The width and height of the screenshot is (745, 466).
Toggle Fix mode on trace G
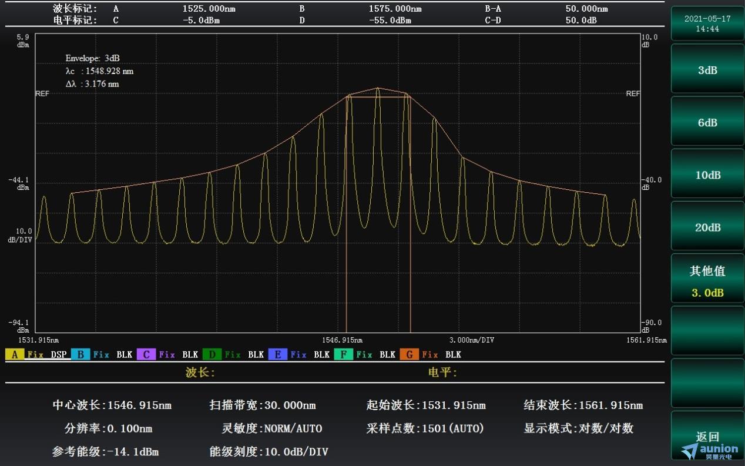430,354
